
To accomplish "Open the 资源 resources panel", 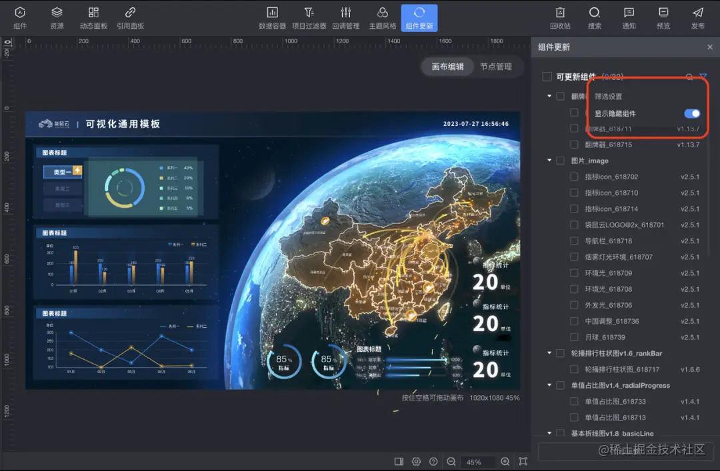I will point(57,18).
